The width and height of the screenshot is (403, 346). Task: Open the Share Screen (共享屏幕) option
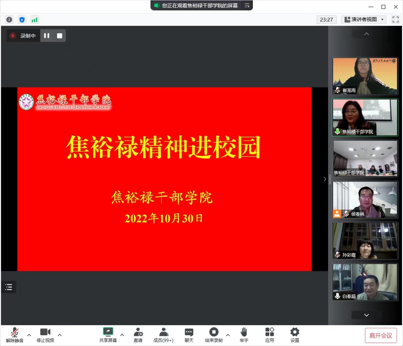(x=108, y=335)
